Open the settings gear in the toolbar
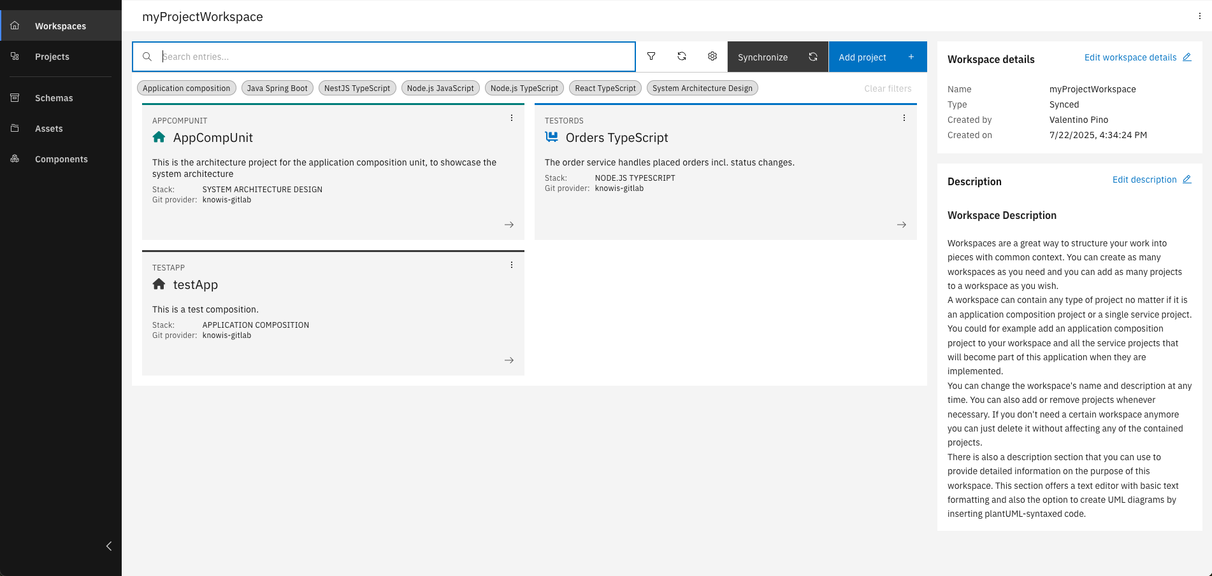 point(712,57)
